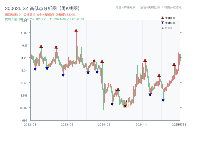This screenshot has width=200, height=150.
Task: Click the green 优质：是 summary line
Action: pyautogui.click(x=44, y=19)
